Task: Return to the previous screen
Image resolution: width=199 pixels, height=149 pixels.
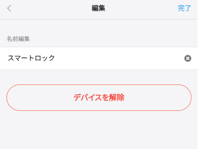Action: tap(9, 8)
